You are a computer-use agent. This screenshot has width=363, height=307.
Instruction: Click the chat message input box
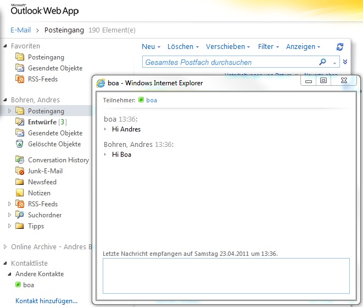tap(226, 276)
